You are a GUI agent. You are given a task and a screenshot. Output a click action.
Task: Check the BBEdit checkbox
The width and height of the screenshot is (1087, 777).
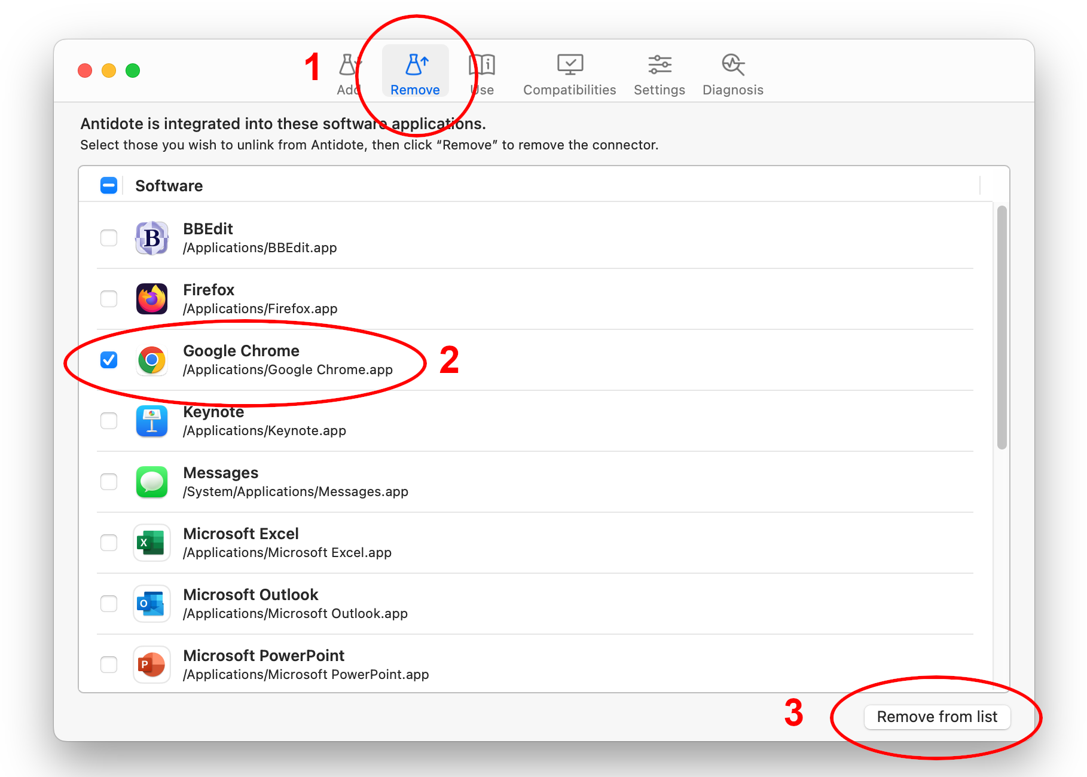click(x=109, y=238)
